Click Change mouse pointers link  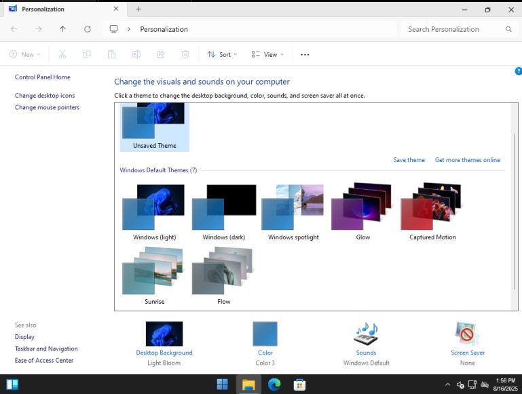coord(47,107)
